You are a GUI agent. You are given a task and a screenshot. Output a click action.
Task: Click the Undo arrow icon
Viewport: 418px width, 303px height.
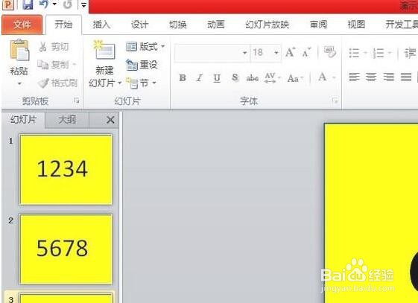coord(44,4)
